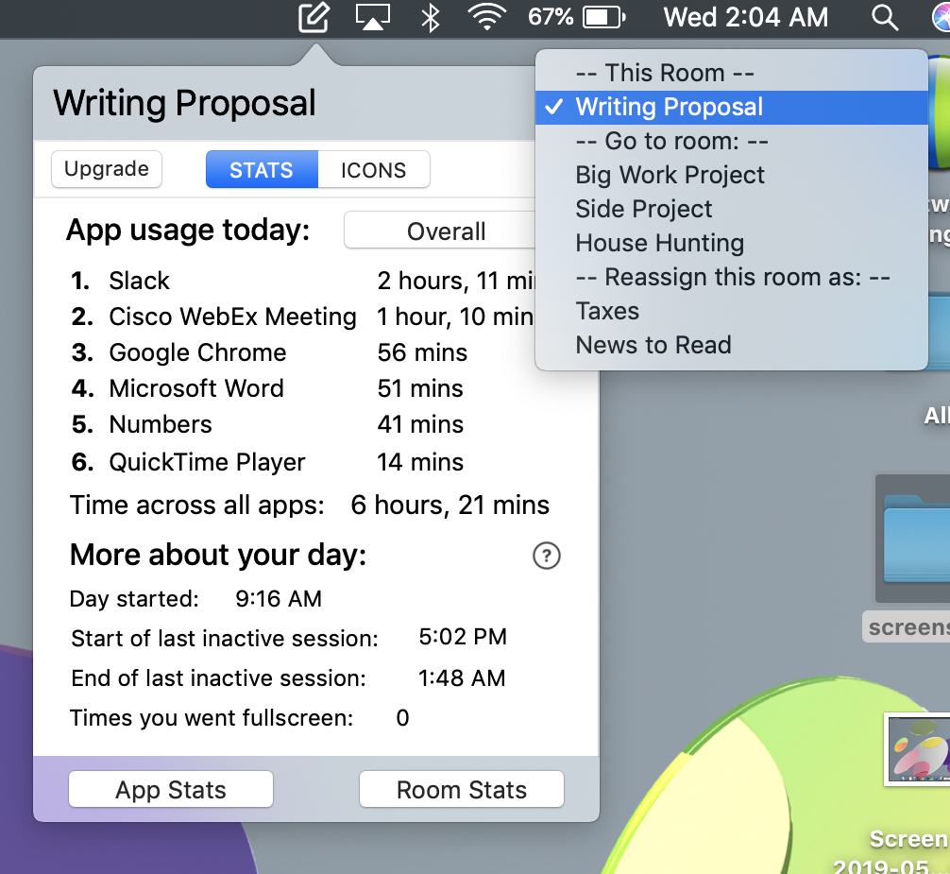Open the Overall usage dropdown
This screenshot has height=874, width=950.
(x=446, y=231)
